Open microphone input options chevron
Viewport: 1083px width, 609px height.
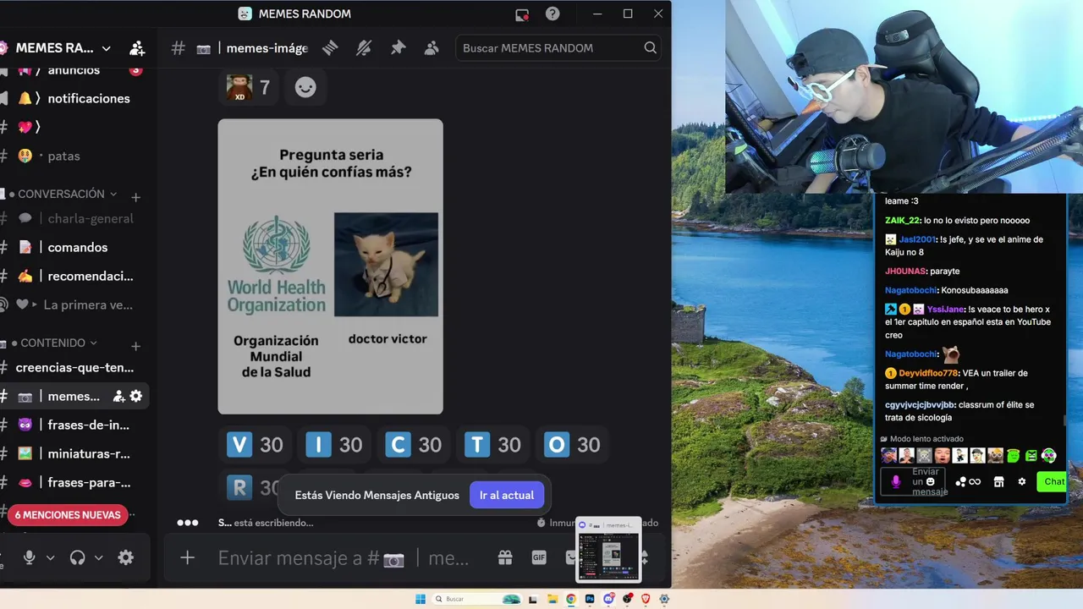[x=51, y=557]
